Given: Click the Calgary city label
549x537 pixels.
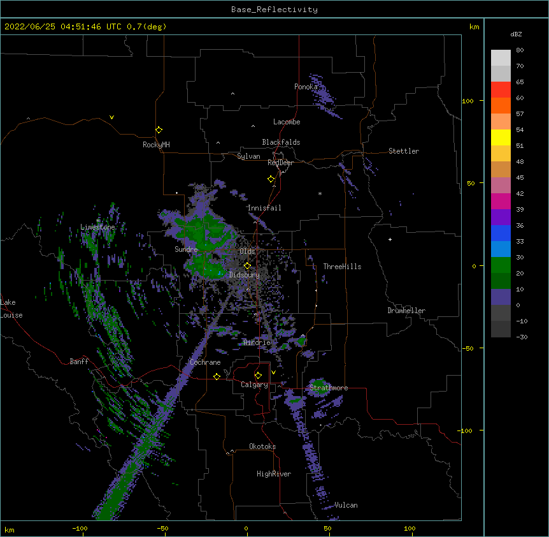Looking at the screenshot, I should (x=254, y=385).
